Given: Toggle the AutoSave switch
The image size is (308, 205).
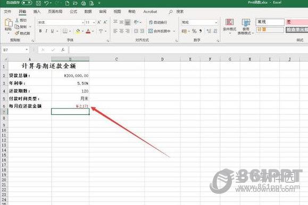Looking at the screenshot, I should point(27,3).
